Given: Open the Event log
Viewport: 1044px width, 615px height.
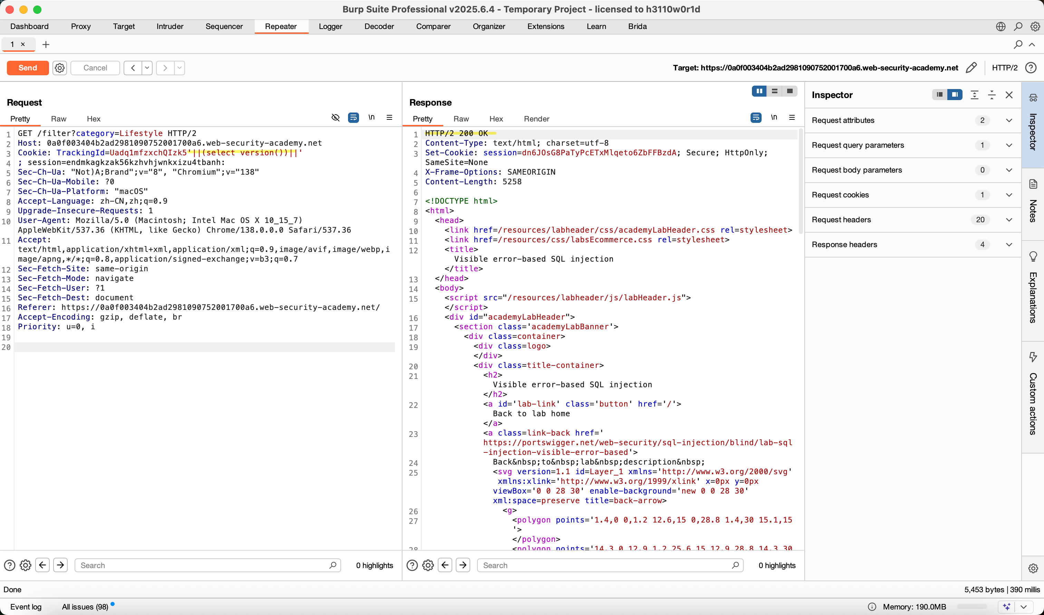Looking at the screenshot, I should (26, 607).
